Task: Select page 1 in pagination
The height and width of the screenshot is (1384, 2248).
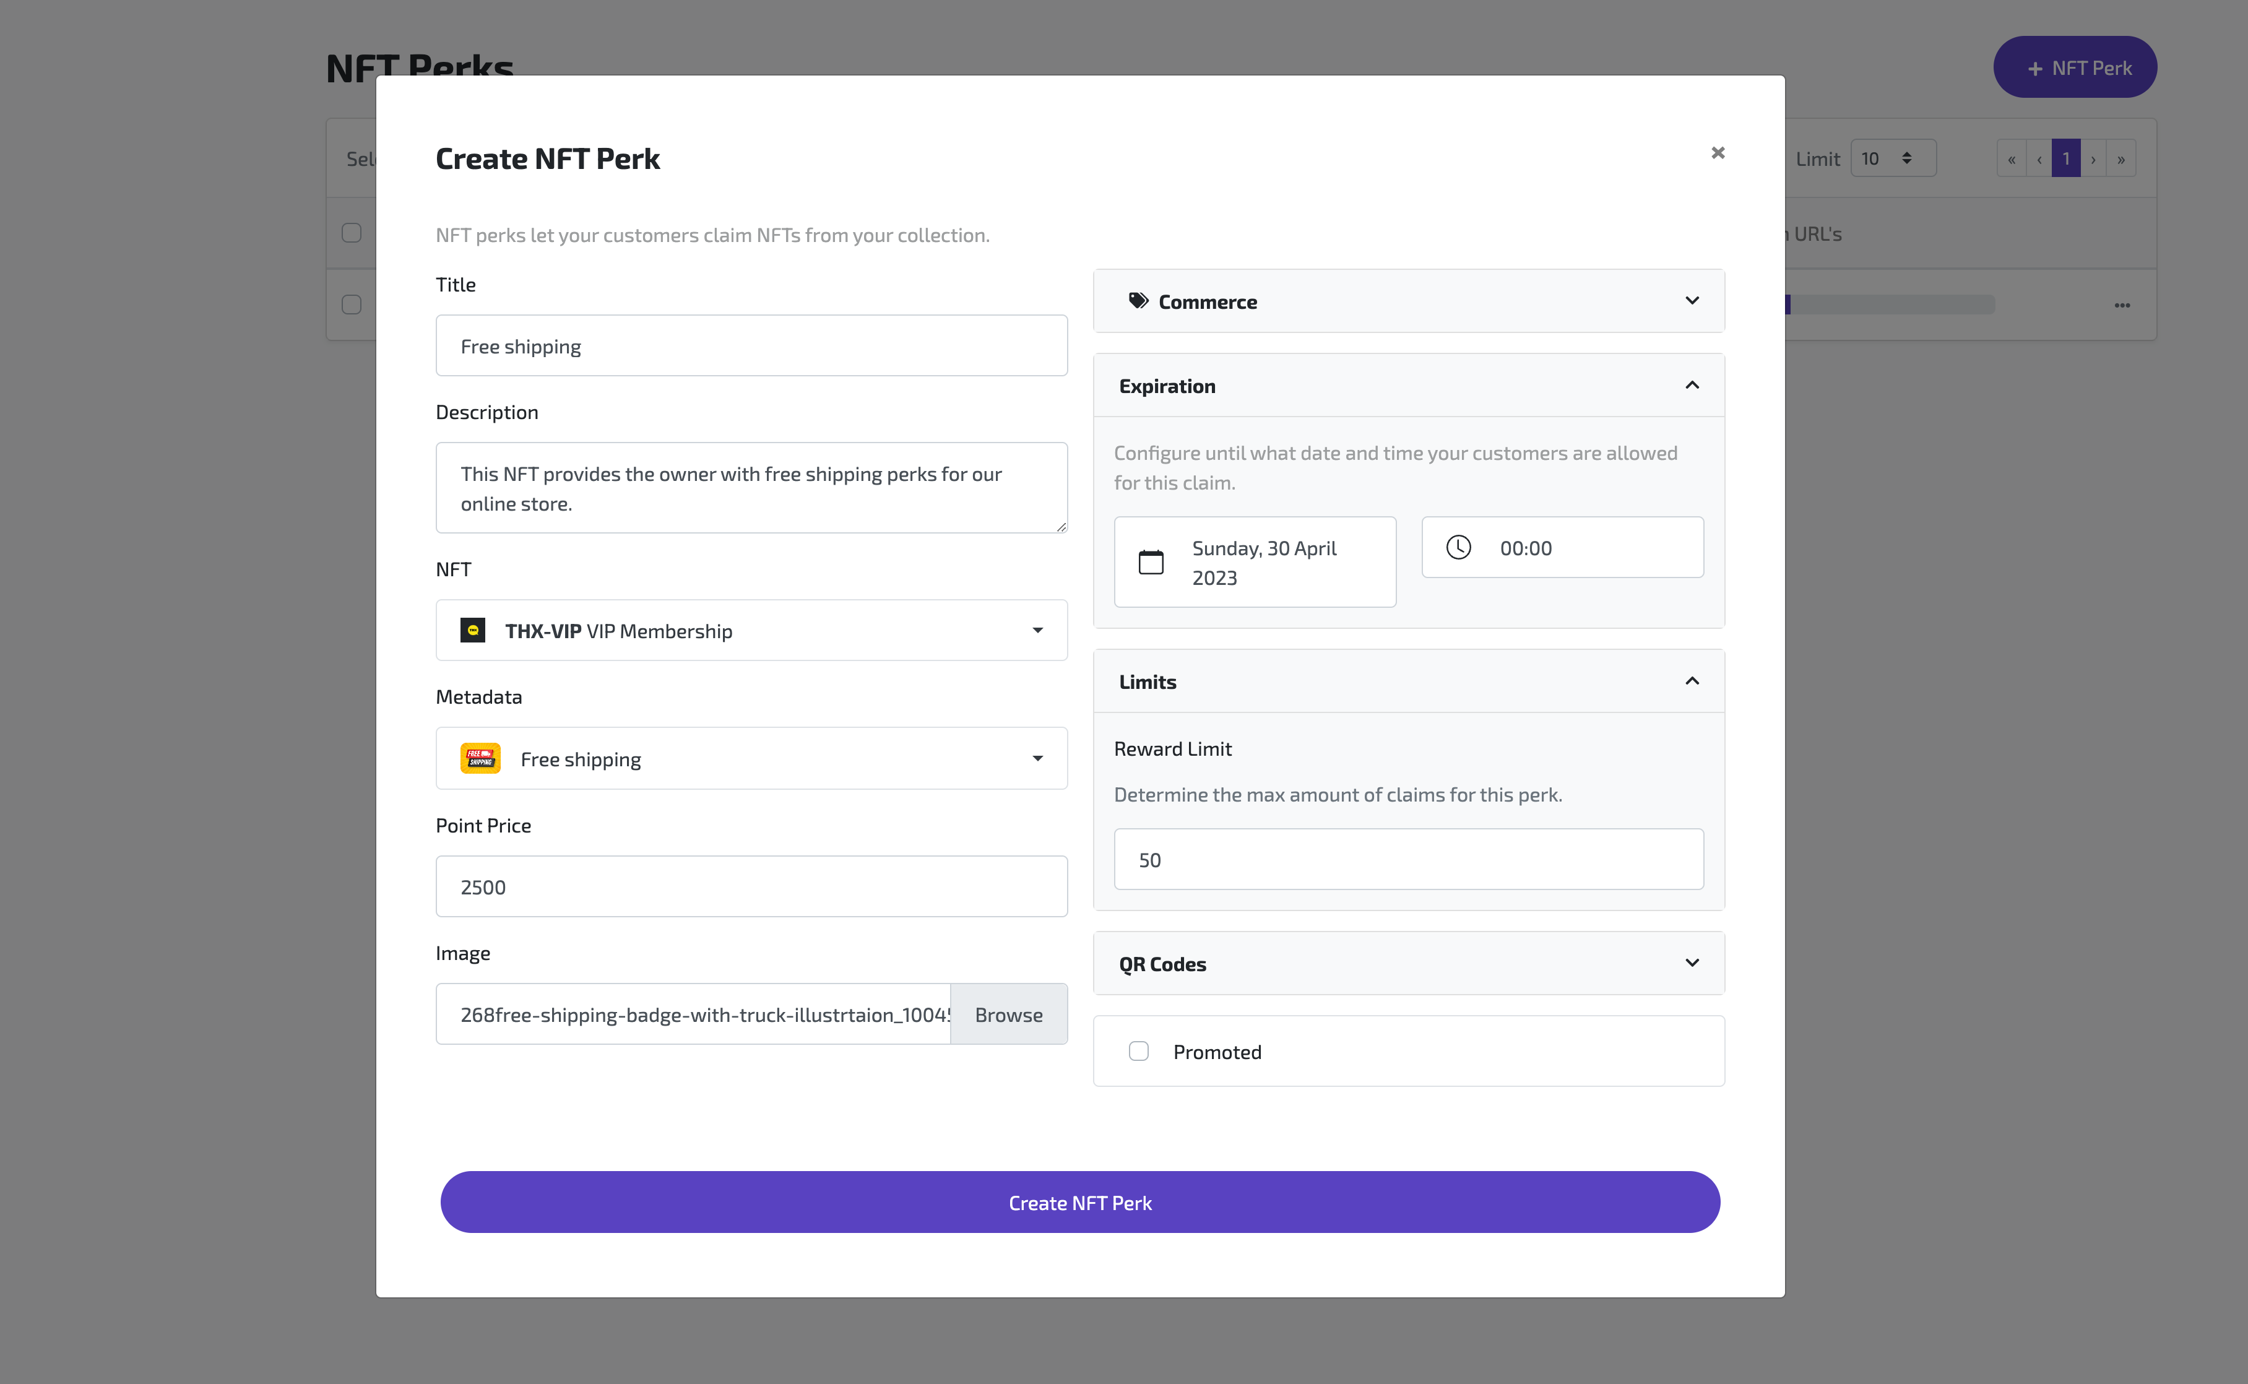Action: click(2065, 159)
